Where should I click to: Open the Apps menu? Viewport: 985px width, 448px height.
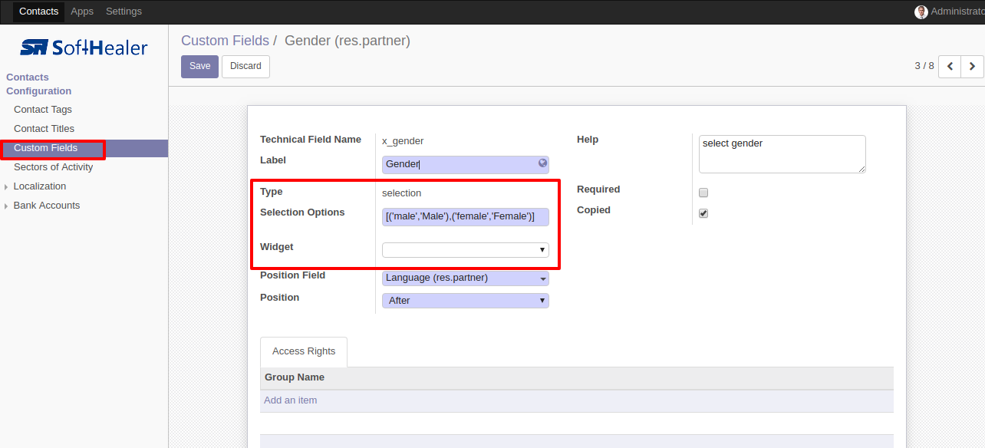pos(82,12)
